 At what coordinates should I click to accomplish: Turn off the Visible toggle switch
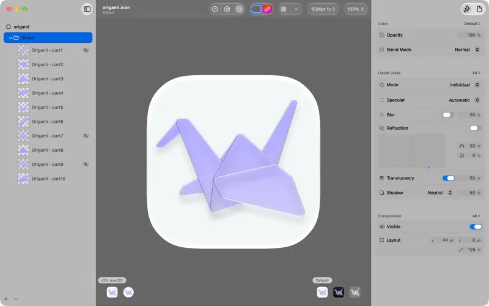click(476, 227)
